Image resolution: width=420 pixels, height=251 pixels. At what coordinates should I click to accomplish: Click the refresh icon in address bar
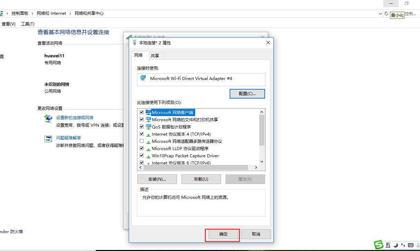pyautogui.click(x=386, y=13)
